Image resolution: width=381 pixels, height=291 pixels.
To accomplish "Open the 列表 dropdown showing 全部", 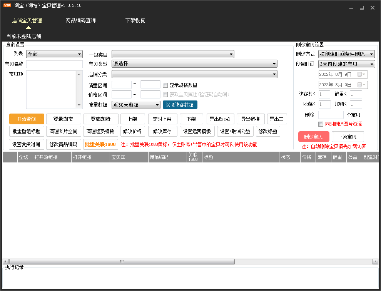I will point(54,54).
